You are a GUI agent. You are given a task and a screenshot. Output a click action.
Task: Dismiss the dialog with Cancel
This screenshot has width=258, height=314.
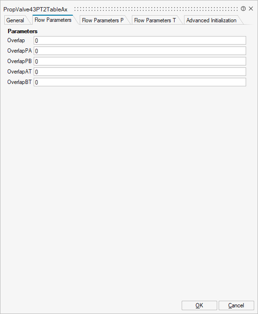tap(236, 305)
